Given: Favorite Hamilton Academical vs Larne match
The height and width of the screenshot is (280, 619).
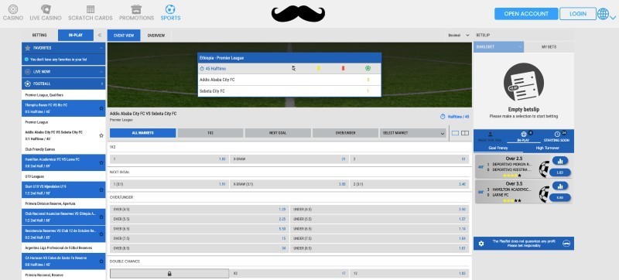Looking at the screenshot, I should [x=101, y=162].
